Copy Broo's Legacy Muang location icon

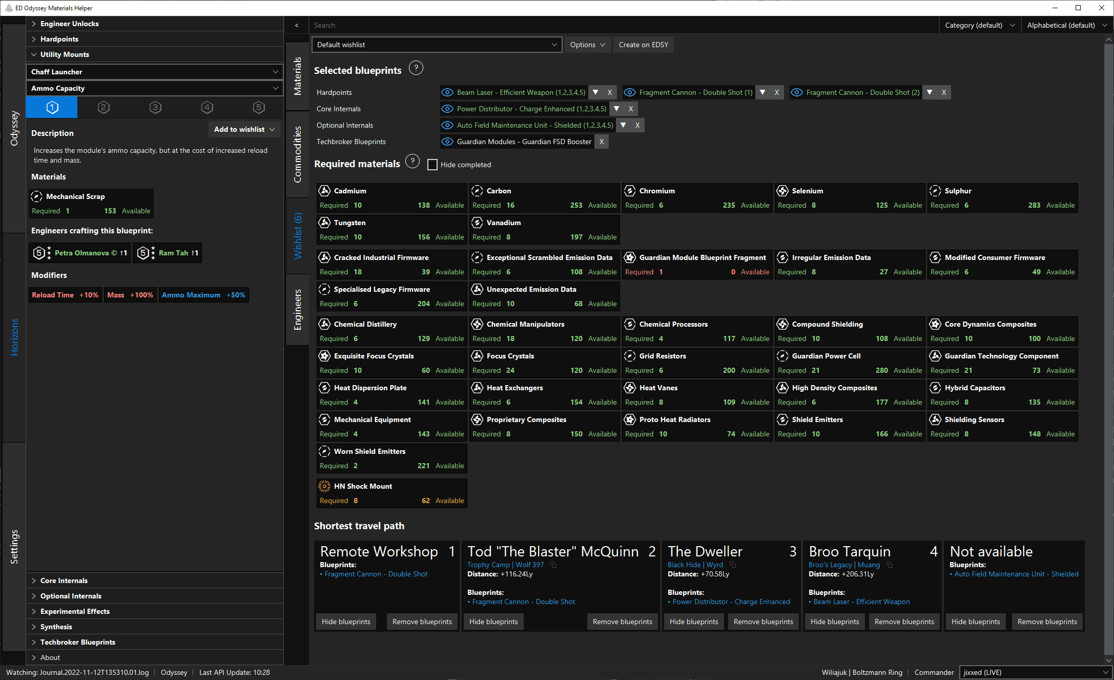coord(890,565)
